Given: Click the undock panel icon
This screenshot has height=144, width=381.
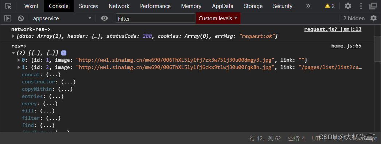Looking at the screenshot, I should tap(373, 6).
